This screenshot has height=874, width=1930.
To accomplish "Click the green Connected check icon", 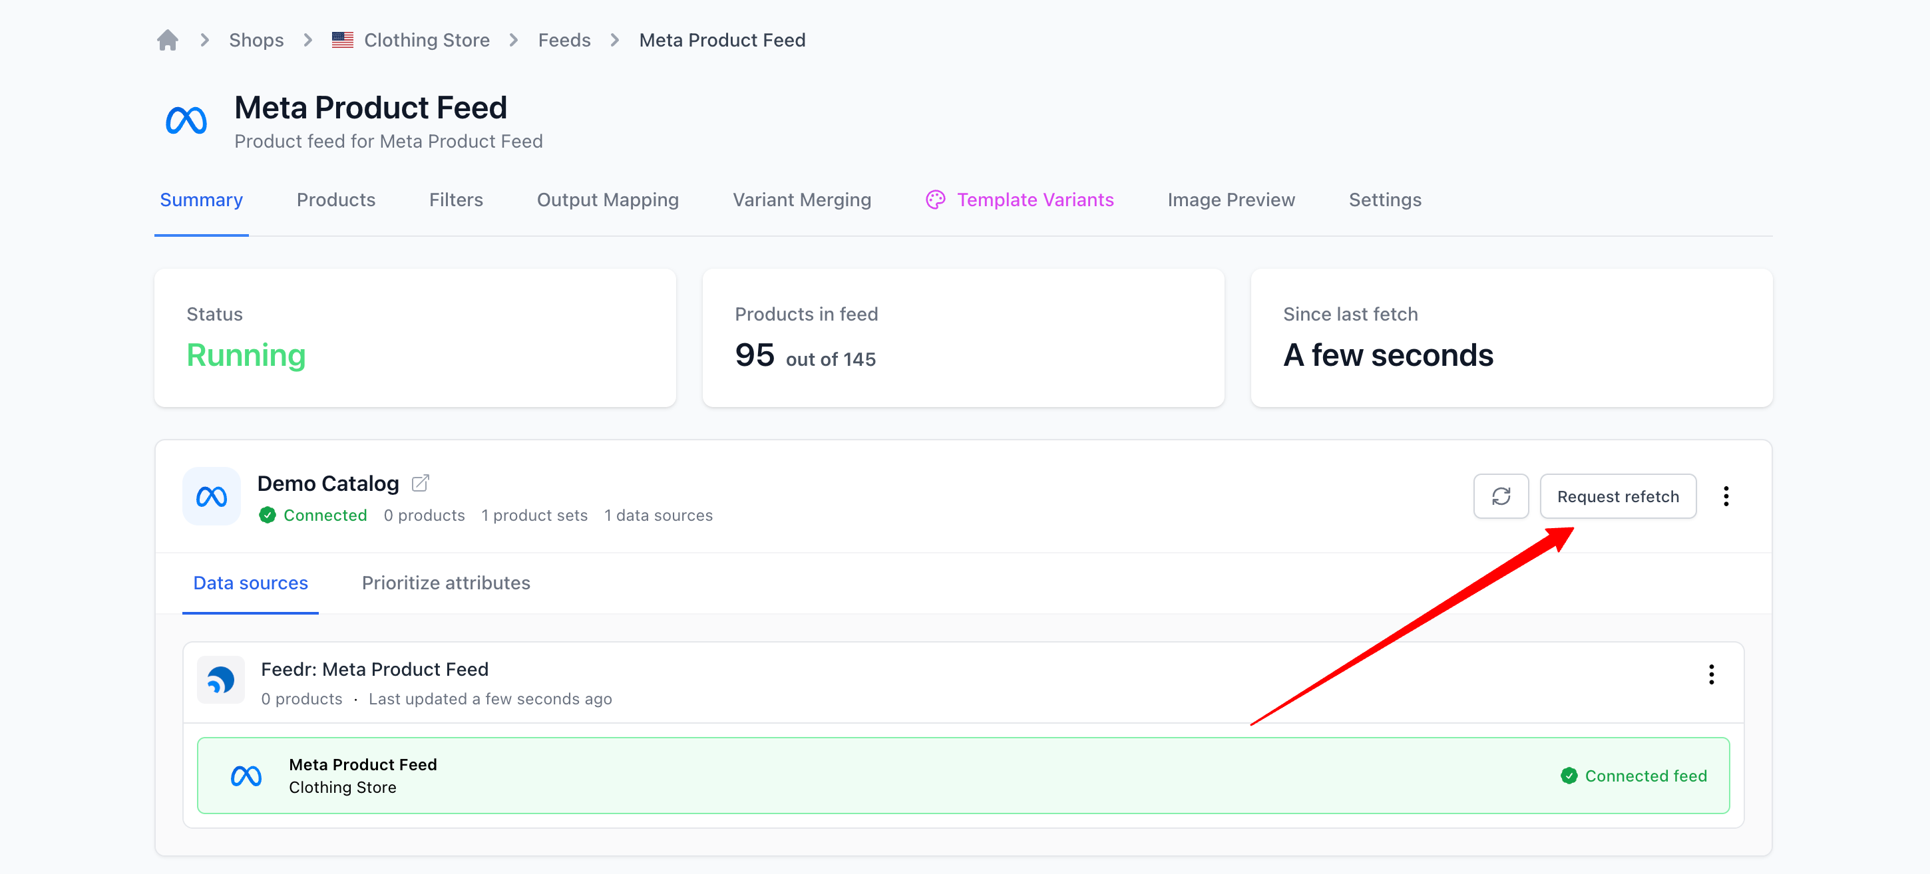I will pyautogui.click(x=267, y=515).
